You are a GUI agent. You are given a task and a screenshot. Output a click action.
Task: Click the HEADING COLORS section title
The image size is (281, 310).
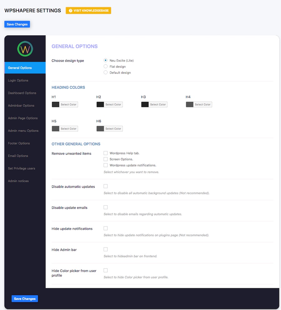coord(68,87)
